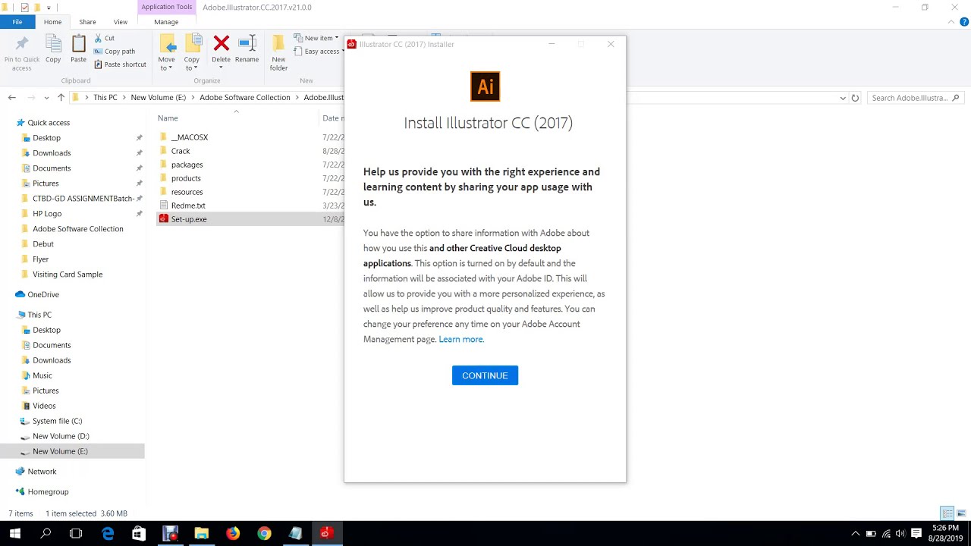Screen dimensions: 971x546
Task: Go up one folder level arrow
Action: tap(61, 98)
